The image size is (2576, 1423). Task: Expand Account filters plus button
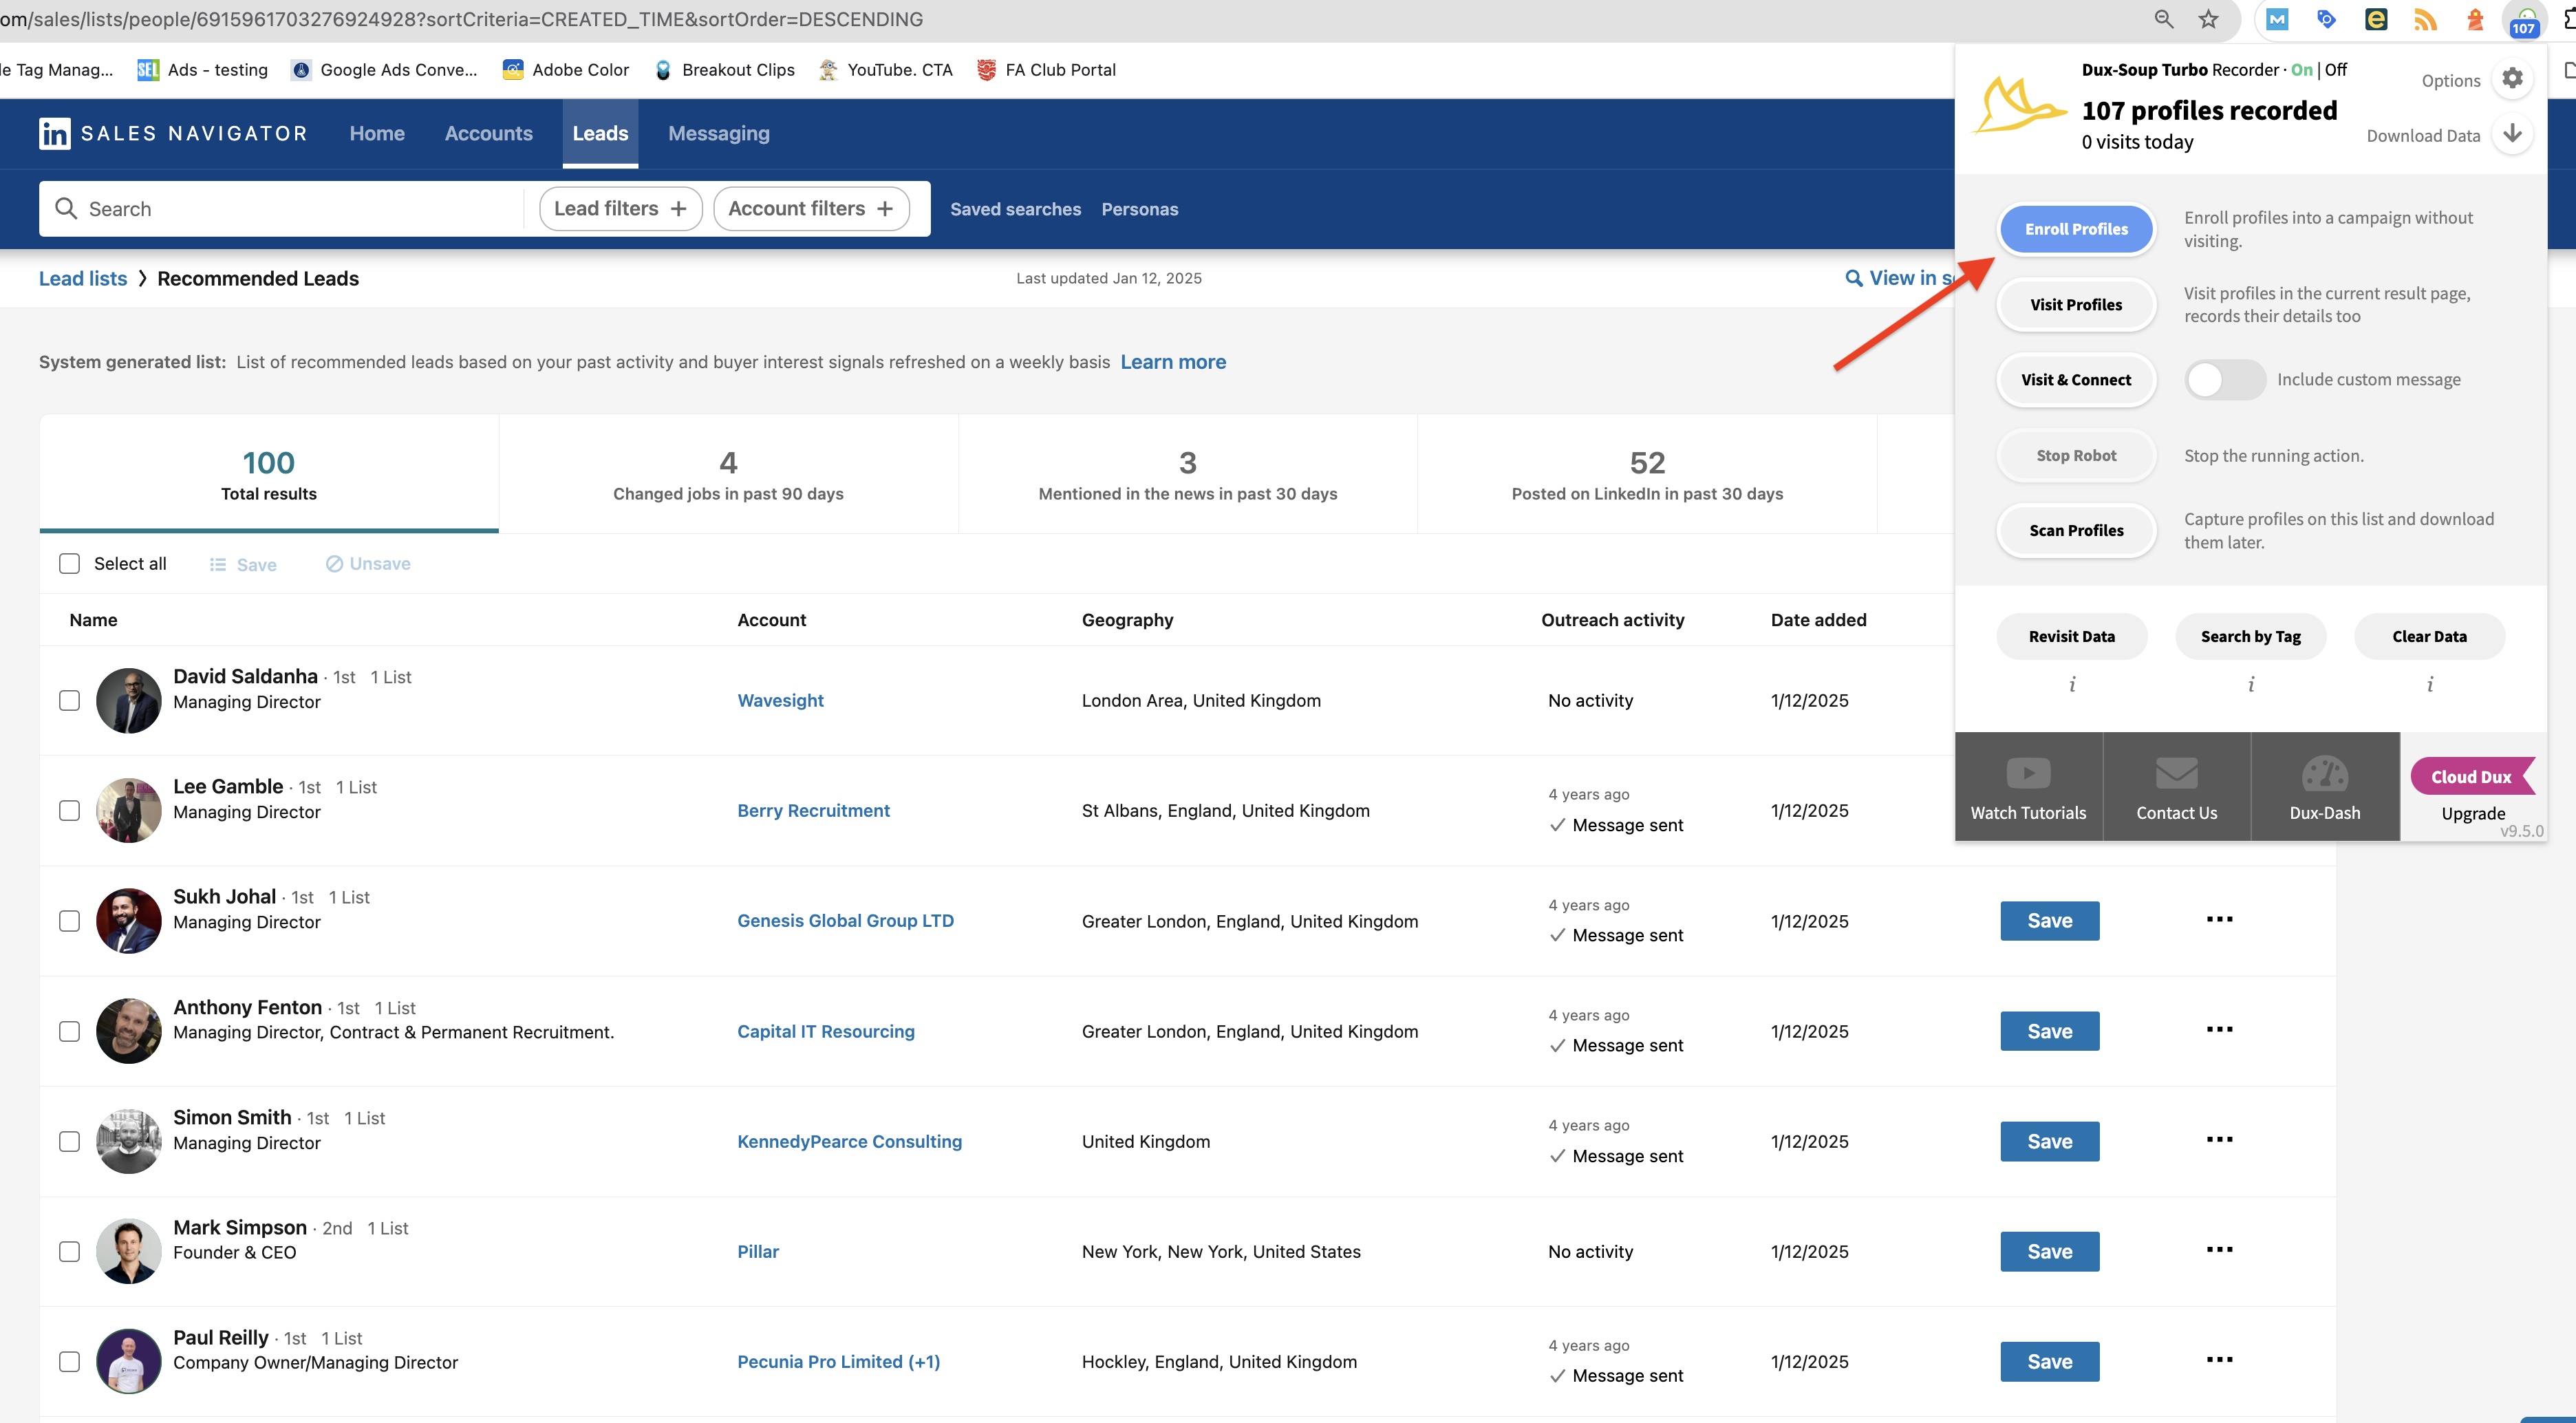[x=884, y=208]
